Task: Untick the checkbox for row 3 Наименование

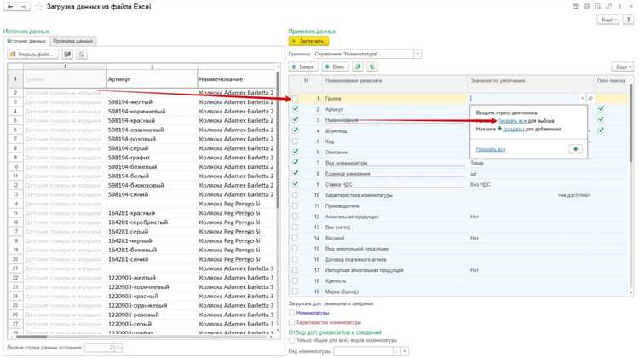Action: (x=295, y=119)
